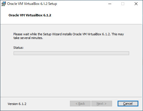
Task: Click the separator line under the header banner
Action: pyautogui.click(x=71, y=24)
